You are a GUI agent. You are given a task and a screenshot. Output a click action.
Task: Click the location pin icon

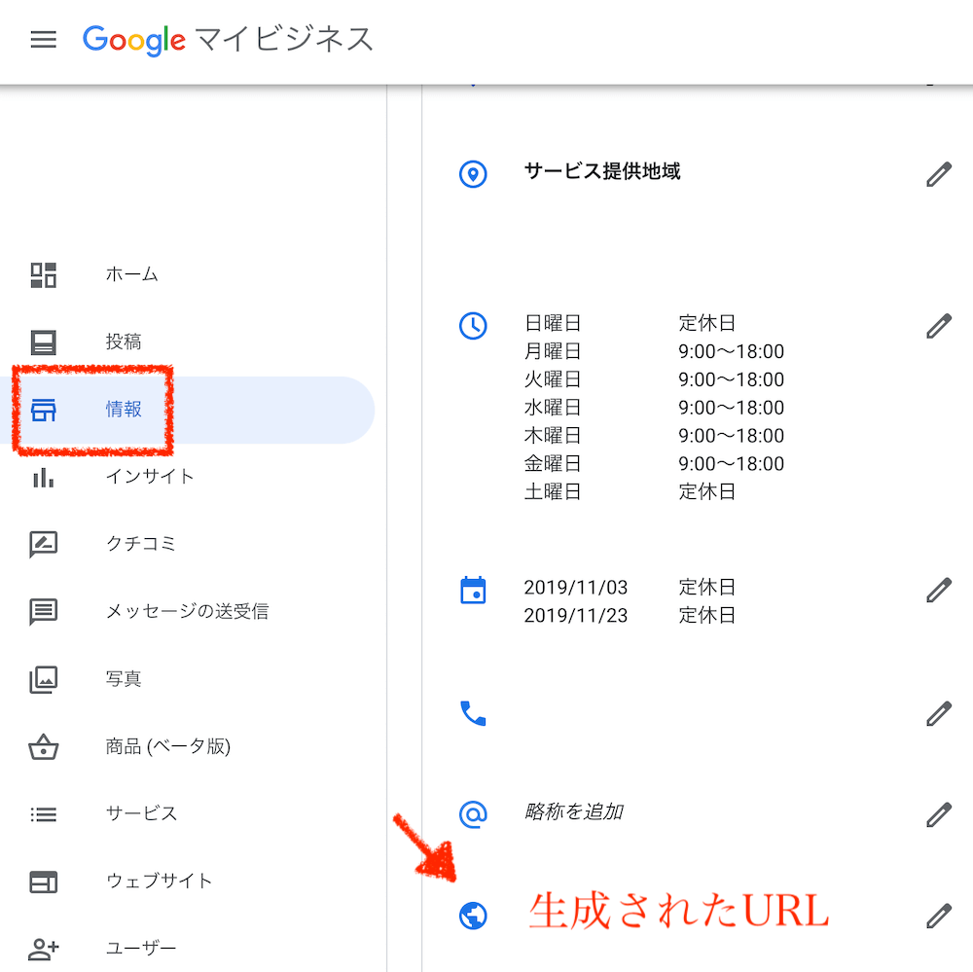click(x=473, y=174)
